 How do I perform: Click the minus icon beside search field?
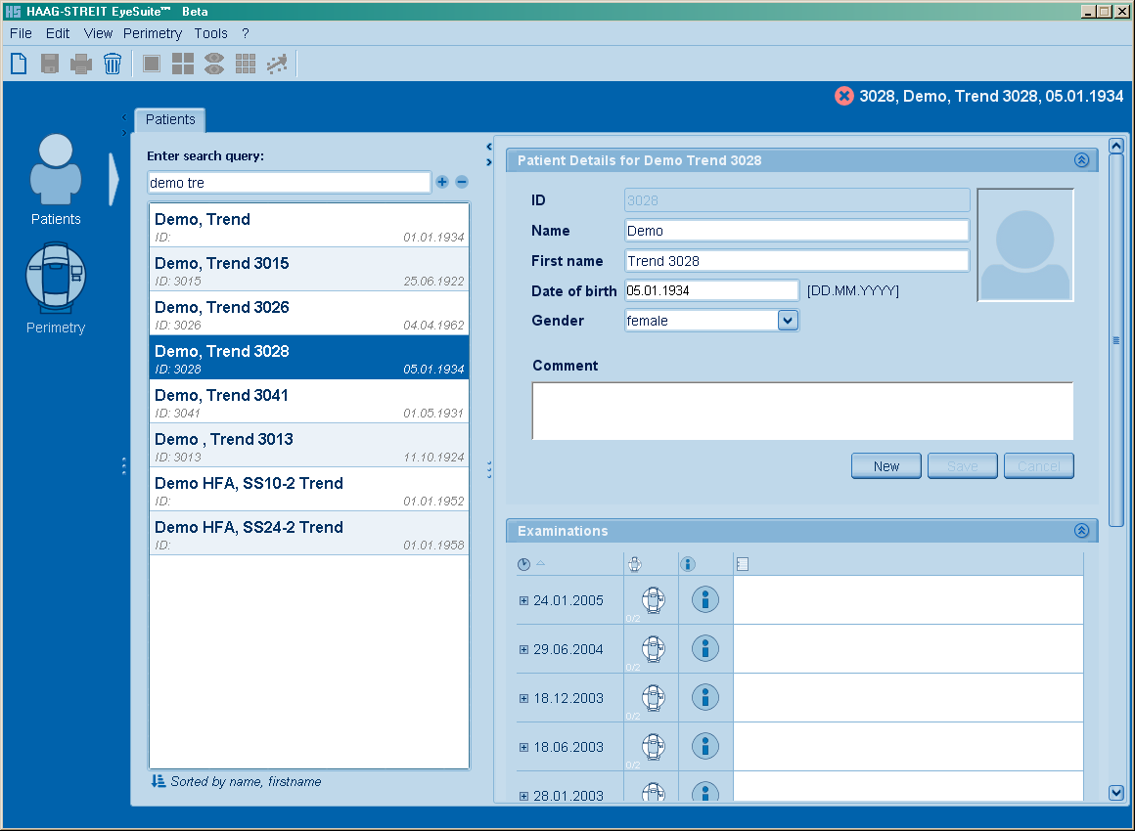click(462, 182)
